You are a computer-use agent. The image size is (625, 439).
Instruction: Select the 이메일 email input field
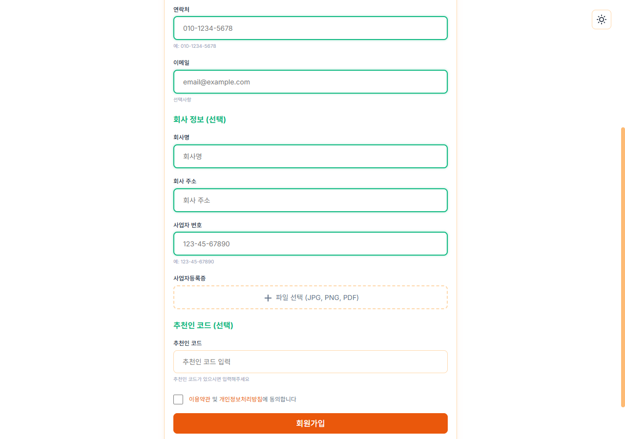[x=311, y=81]
